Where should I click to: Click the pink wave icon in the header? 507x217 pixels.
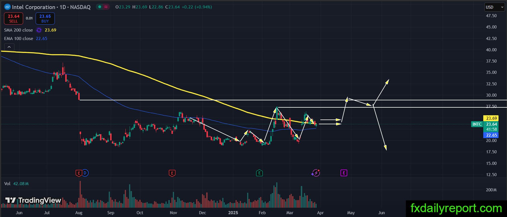pyautogui.click(x=106, y=7)
